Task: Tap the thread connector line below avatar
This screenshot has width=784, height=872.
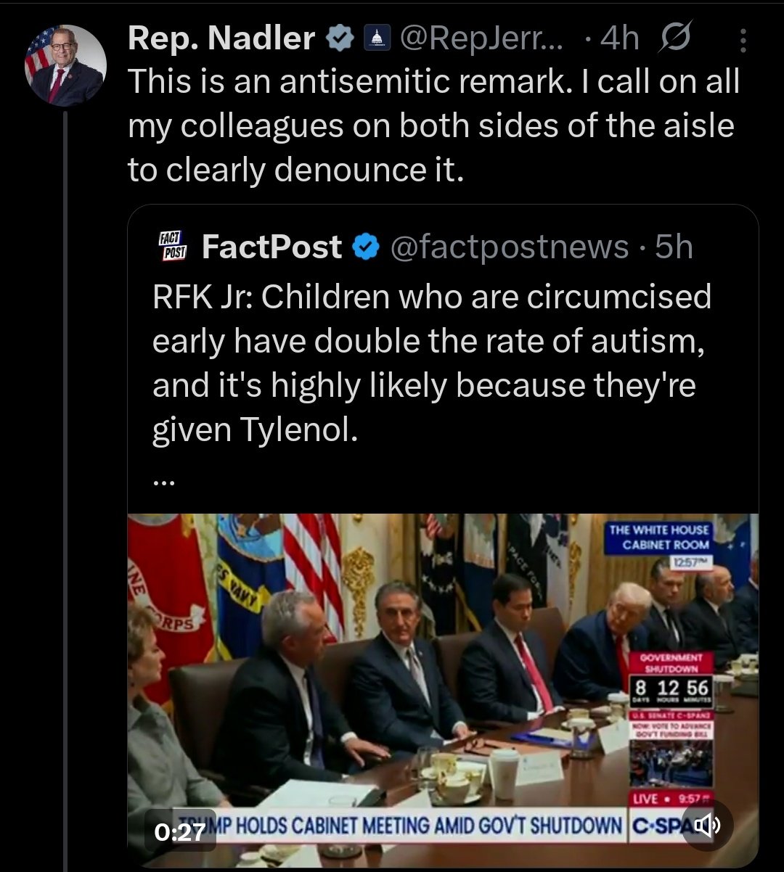Action: [x=65, y=486]
